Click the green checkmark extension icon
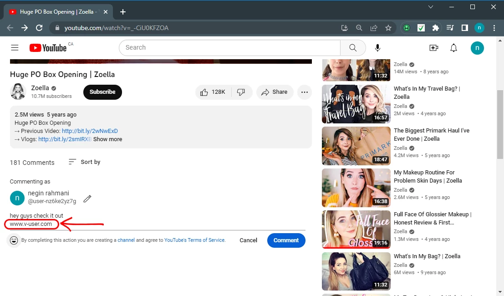This screenshot has height=296, width=504. coord(421,28)
